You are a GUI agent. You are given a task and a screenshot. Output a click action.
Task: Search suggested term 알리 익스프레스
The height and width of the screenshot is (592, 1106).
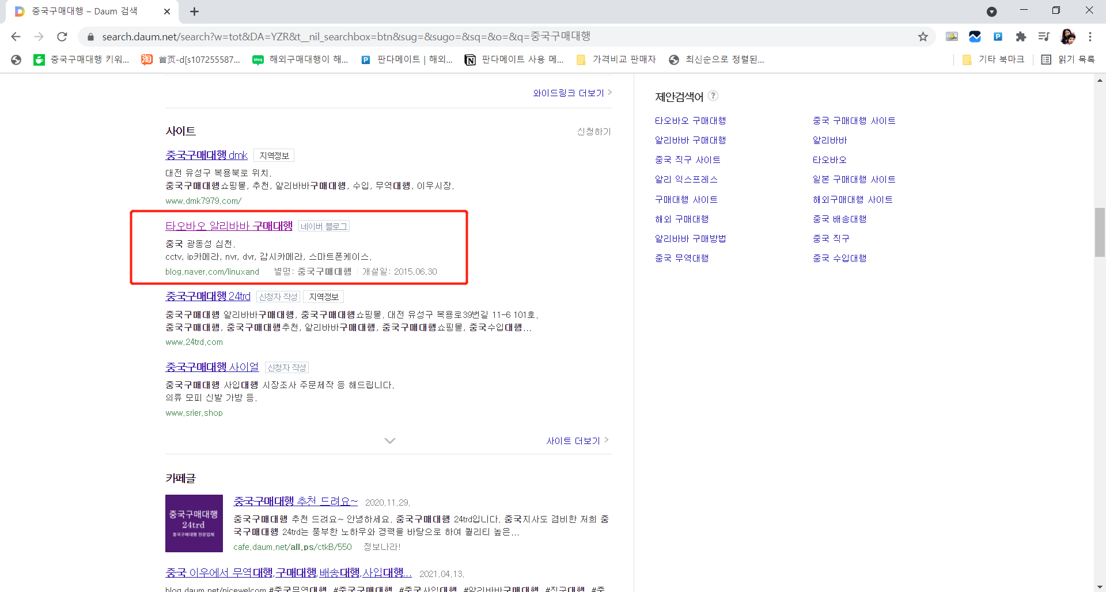(x=686, y=179)
